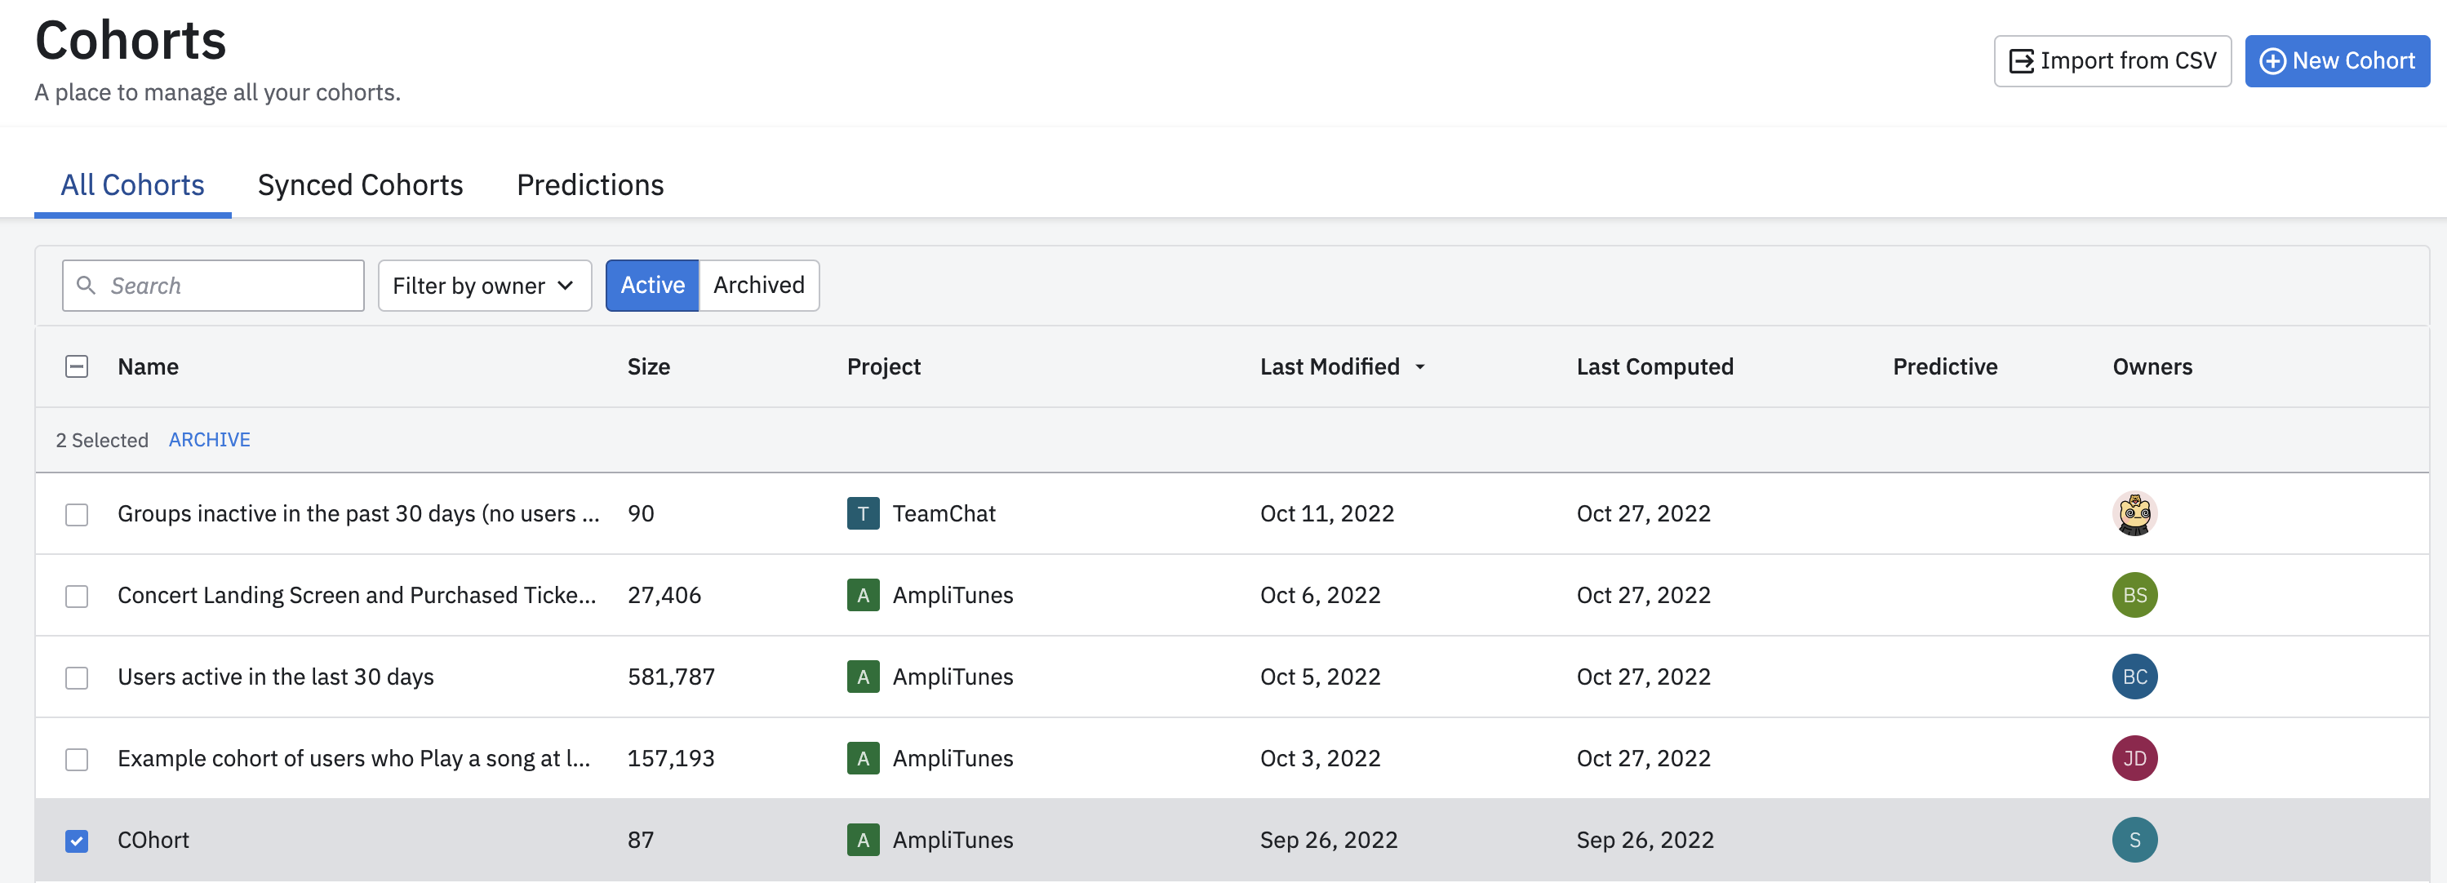Click the TeamChat project icon
Screen dimensions: 2447x883
tap(863, 513)
